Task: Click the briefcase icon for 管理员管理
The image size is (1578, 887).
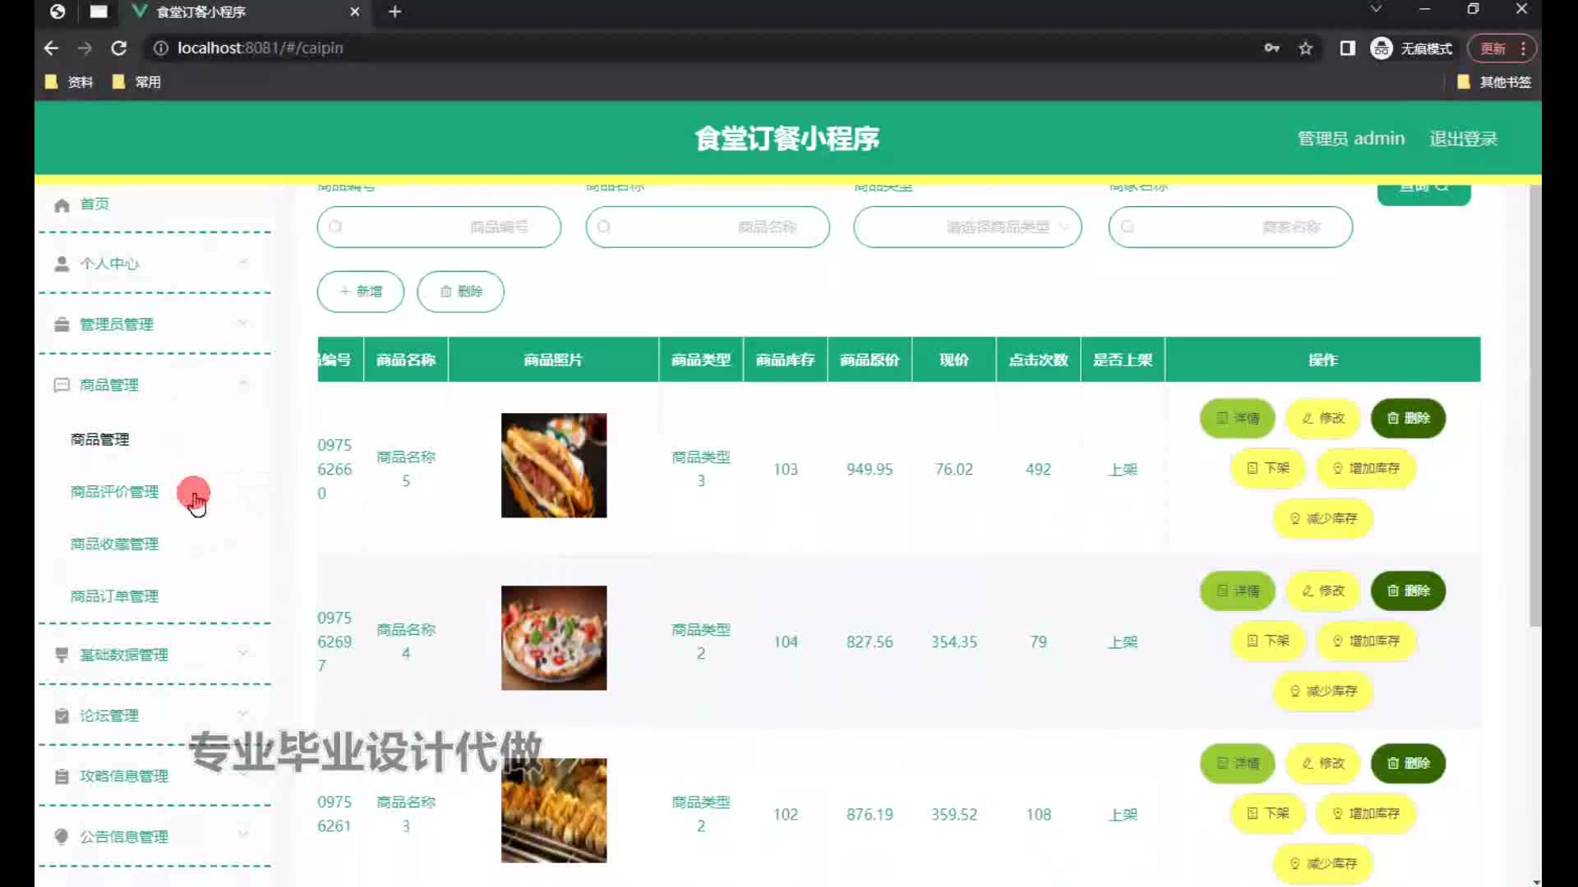Action: click(62, 324)
